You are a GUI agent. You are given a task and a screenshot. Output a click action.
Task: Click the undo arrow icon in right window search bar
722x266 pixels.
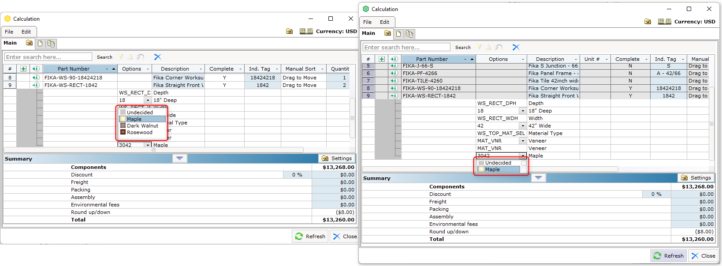[x=499, y=47]
